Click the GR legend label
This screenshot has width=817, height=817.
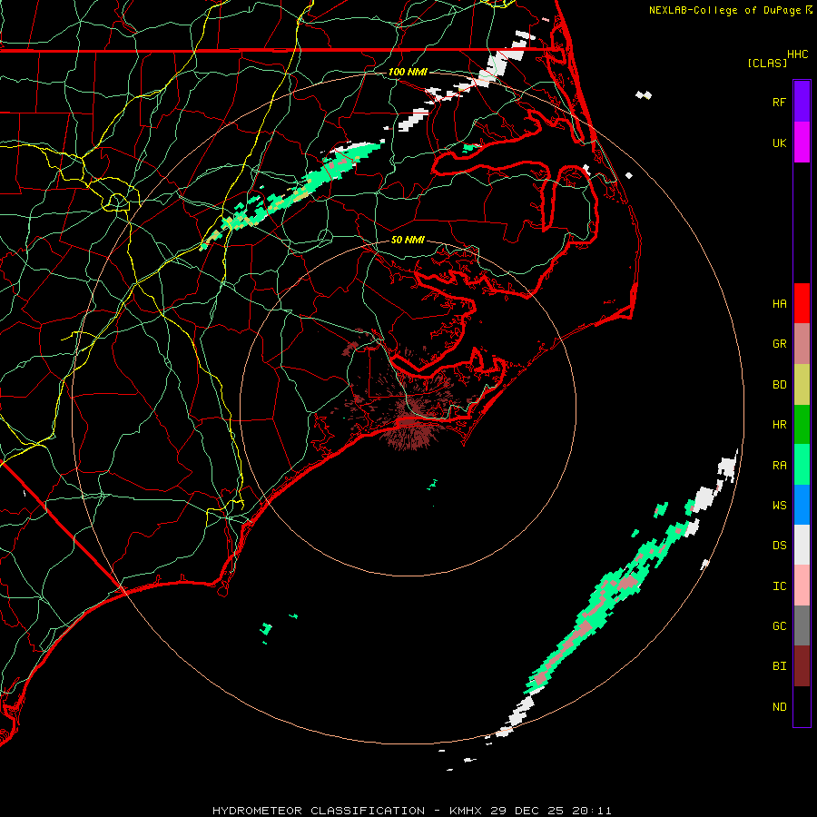click(779, 344)
